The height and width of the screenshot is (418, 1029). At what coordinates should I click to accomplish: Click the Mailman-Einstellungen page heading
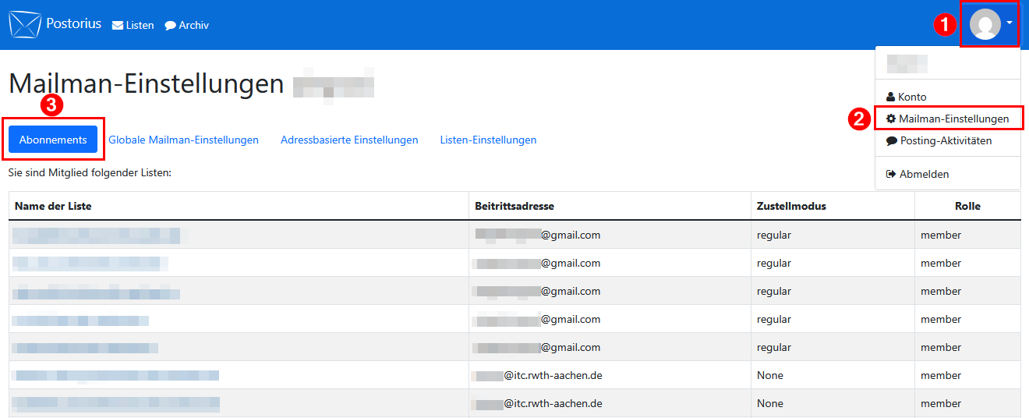147,83
